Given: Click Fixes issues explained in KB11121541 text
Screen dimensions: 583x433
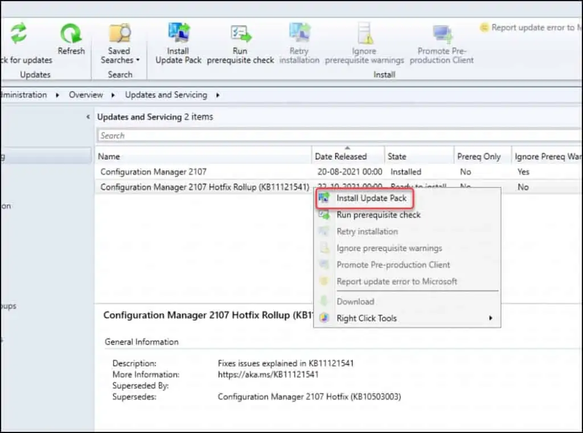Looking at the screenshot, I should [x=286, y=363].
